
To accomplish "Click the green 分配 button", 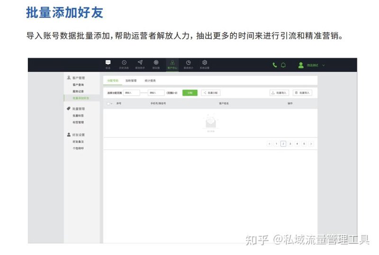I will tap(190, 92).
